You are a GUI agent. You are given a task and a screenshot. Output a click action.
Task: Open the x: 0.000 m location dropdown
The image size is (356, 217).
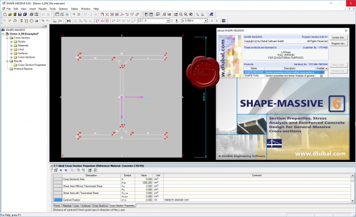coord(205,21)
